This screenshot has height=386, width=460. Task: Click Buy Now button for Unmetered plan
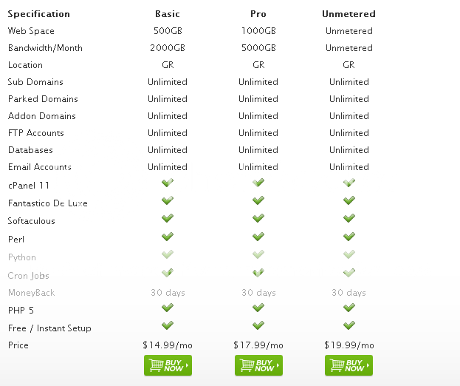point(349,365)
